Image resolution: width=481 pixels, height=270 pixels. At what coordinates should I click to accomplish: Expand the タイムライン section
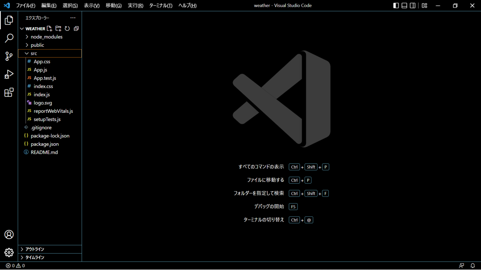pos(50,258)
